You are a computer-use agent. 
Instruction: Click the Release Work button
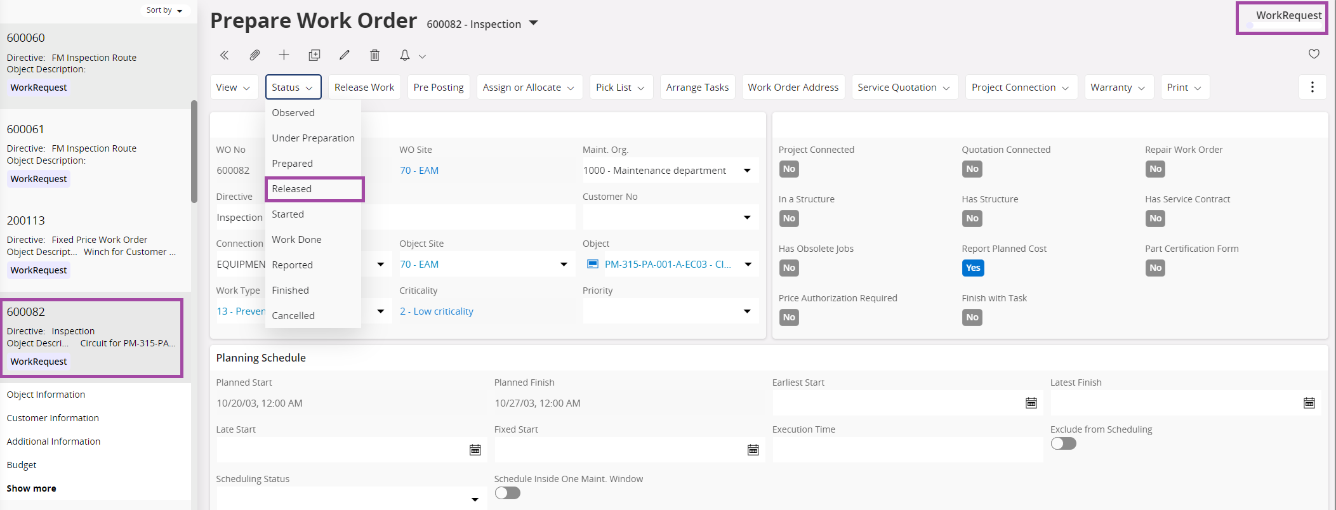(364, 88)
